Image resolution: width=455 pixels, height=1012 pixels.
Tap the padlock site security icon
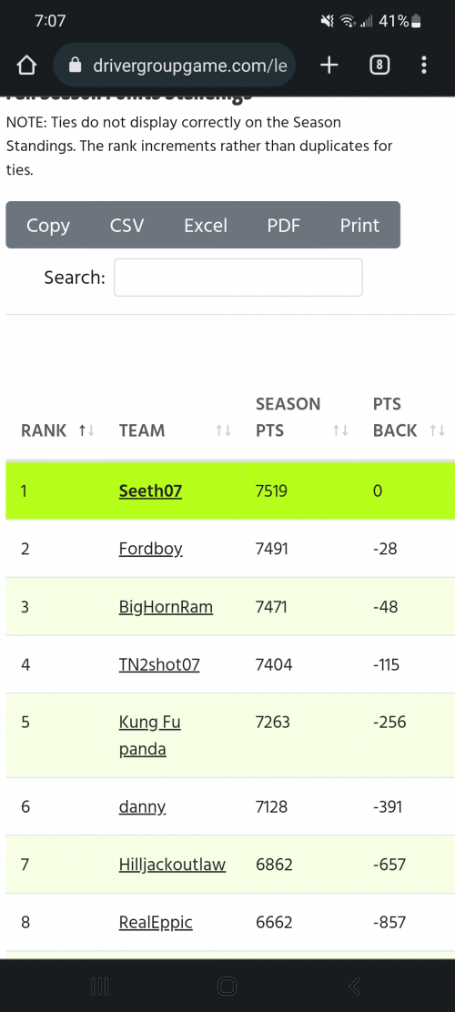click(x=76, y=66)
